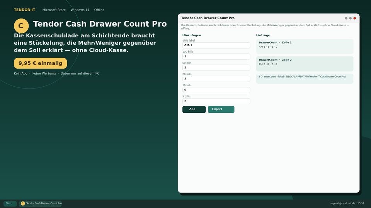Click the Windows 11 text
Viewport: 371px width, 208px height.
[x=80, y=10]
